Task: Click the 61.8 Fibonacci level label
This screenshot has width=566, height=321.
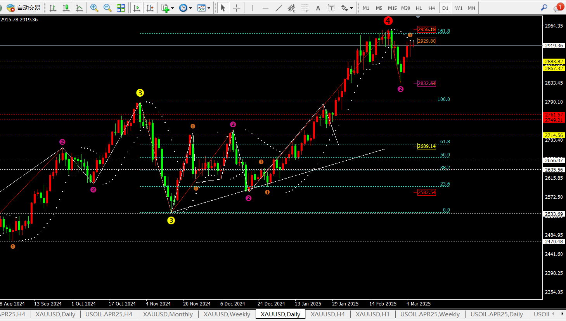Action: [445, 142]
